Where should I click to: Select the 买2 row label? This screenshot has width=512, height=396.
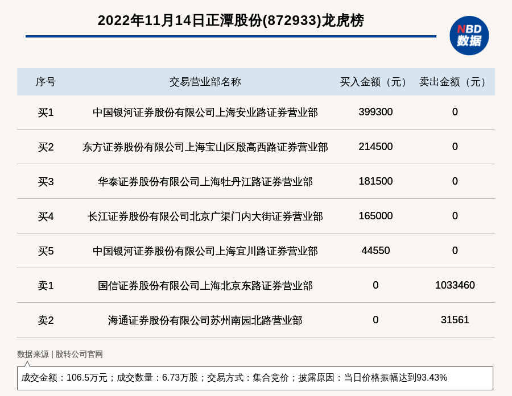coord(46,147)
